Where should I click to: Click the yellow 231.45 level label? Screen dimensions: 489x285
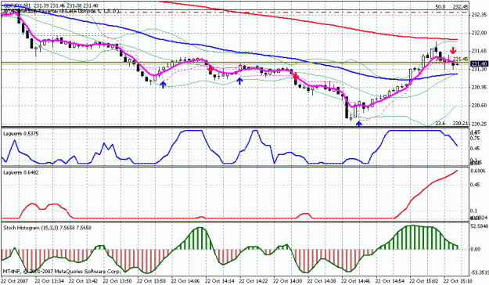tap(460, 59)
